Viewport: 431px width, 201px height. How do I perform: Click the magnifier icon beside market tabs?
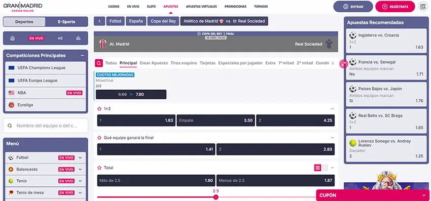pos(99,63)
